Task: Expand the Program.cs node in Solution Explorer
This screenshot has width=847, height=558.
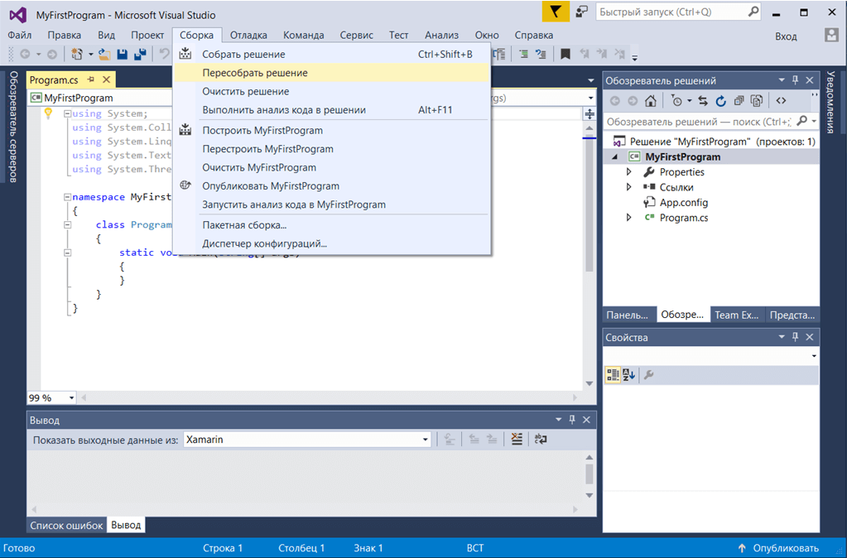Action: (x=628, y=218)
